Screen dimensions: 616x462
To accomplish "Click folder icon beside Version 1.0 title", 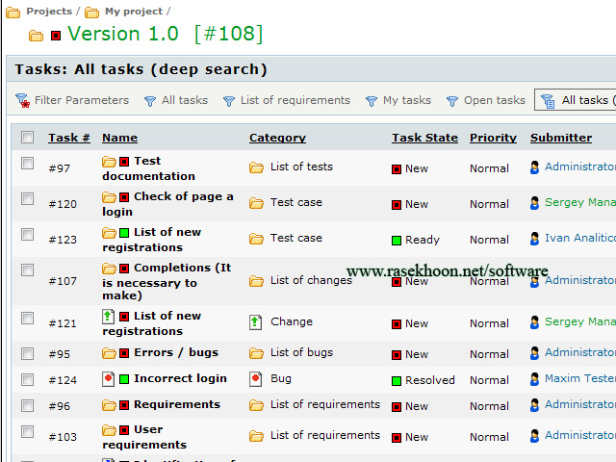I will [36, 36].
